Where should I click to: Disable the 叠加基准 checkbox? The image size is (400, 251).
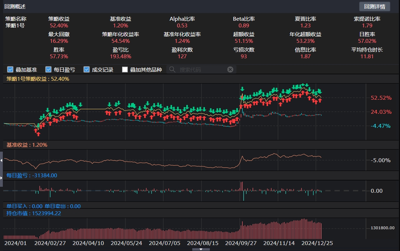point(10,70)
